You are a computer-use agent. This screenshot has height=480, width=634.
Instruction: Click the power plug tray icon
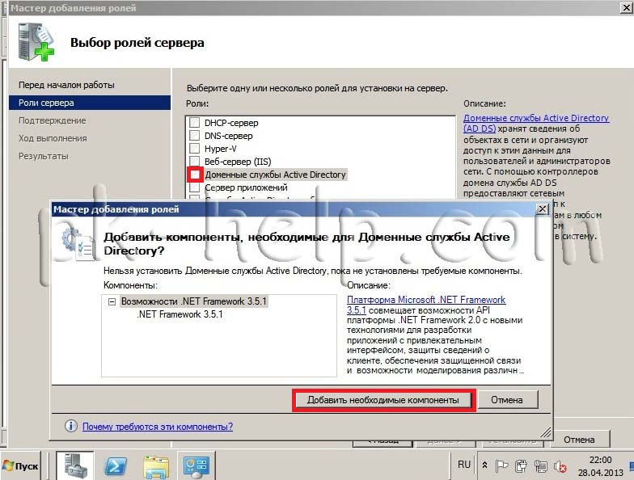[x=521, y=466]
